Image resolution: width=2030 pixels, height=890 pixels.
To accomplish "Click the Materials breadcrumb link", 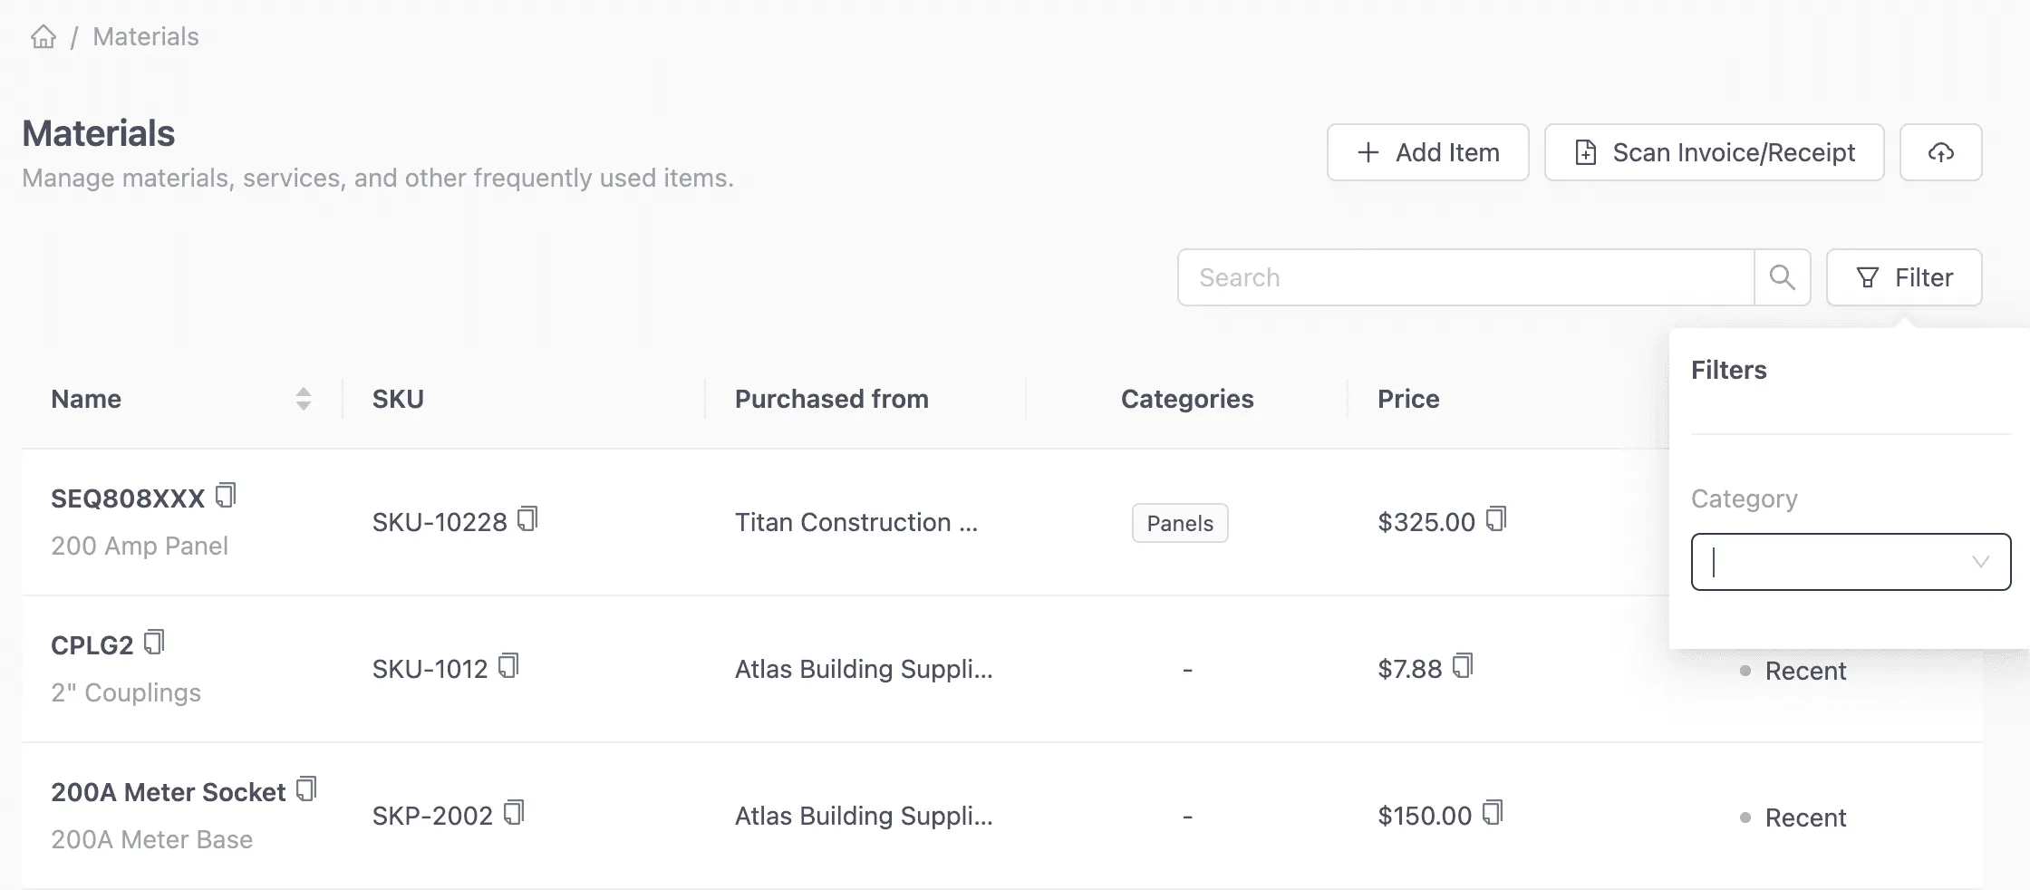I will (145, 36).
